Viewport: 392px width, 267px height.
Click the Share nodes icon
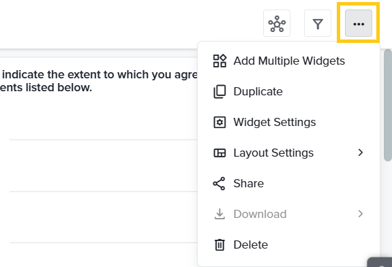219,184
